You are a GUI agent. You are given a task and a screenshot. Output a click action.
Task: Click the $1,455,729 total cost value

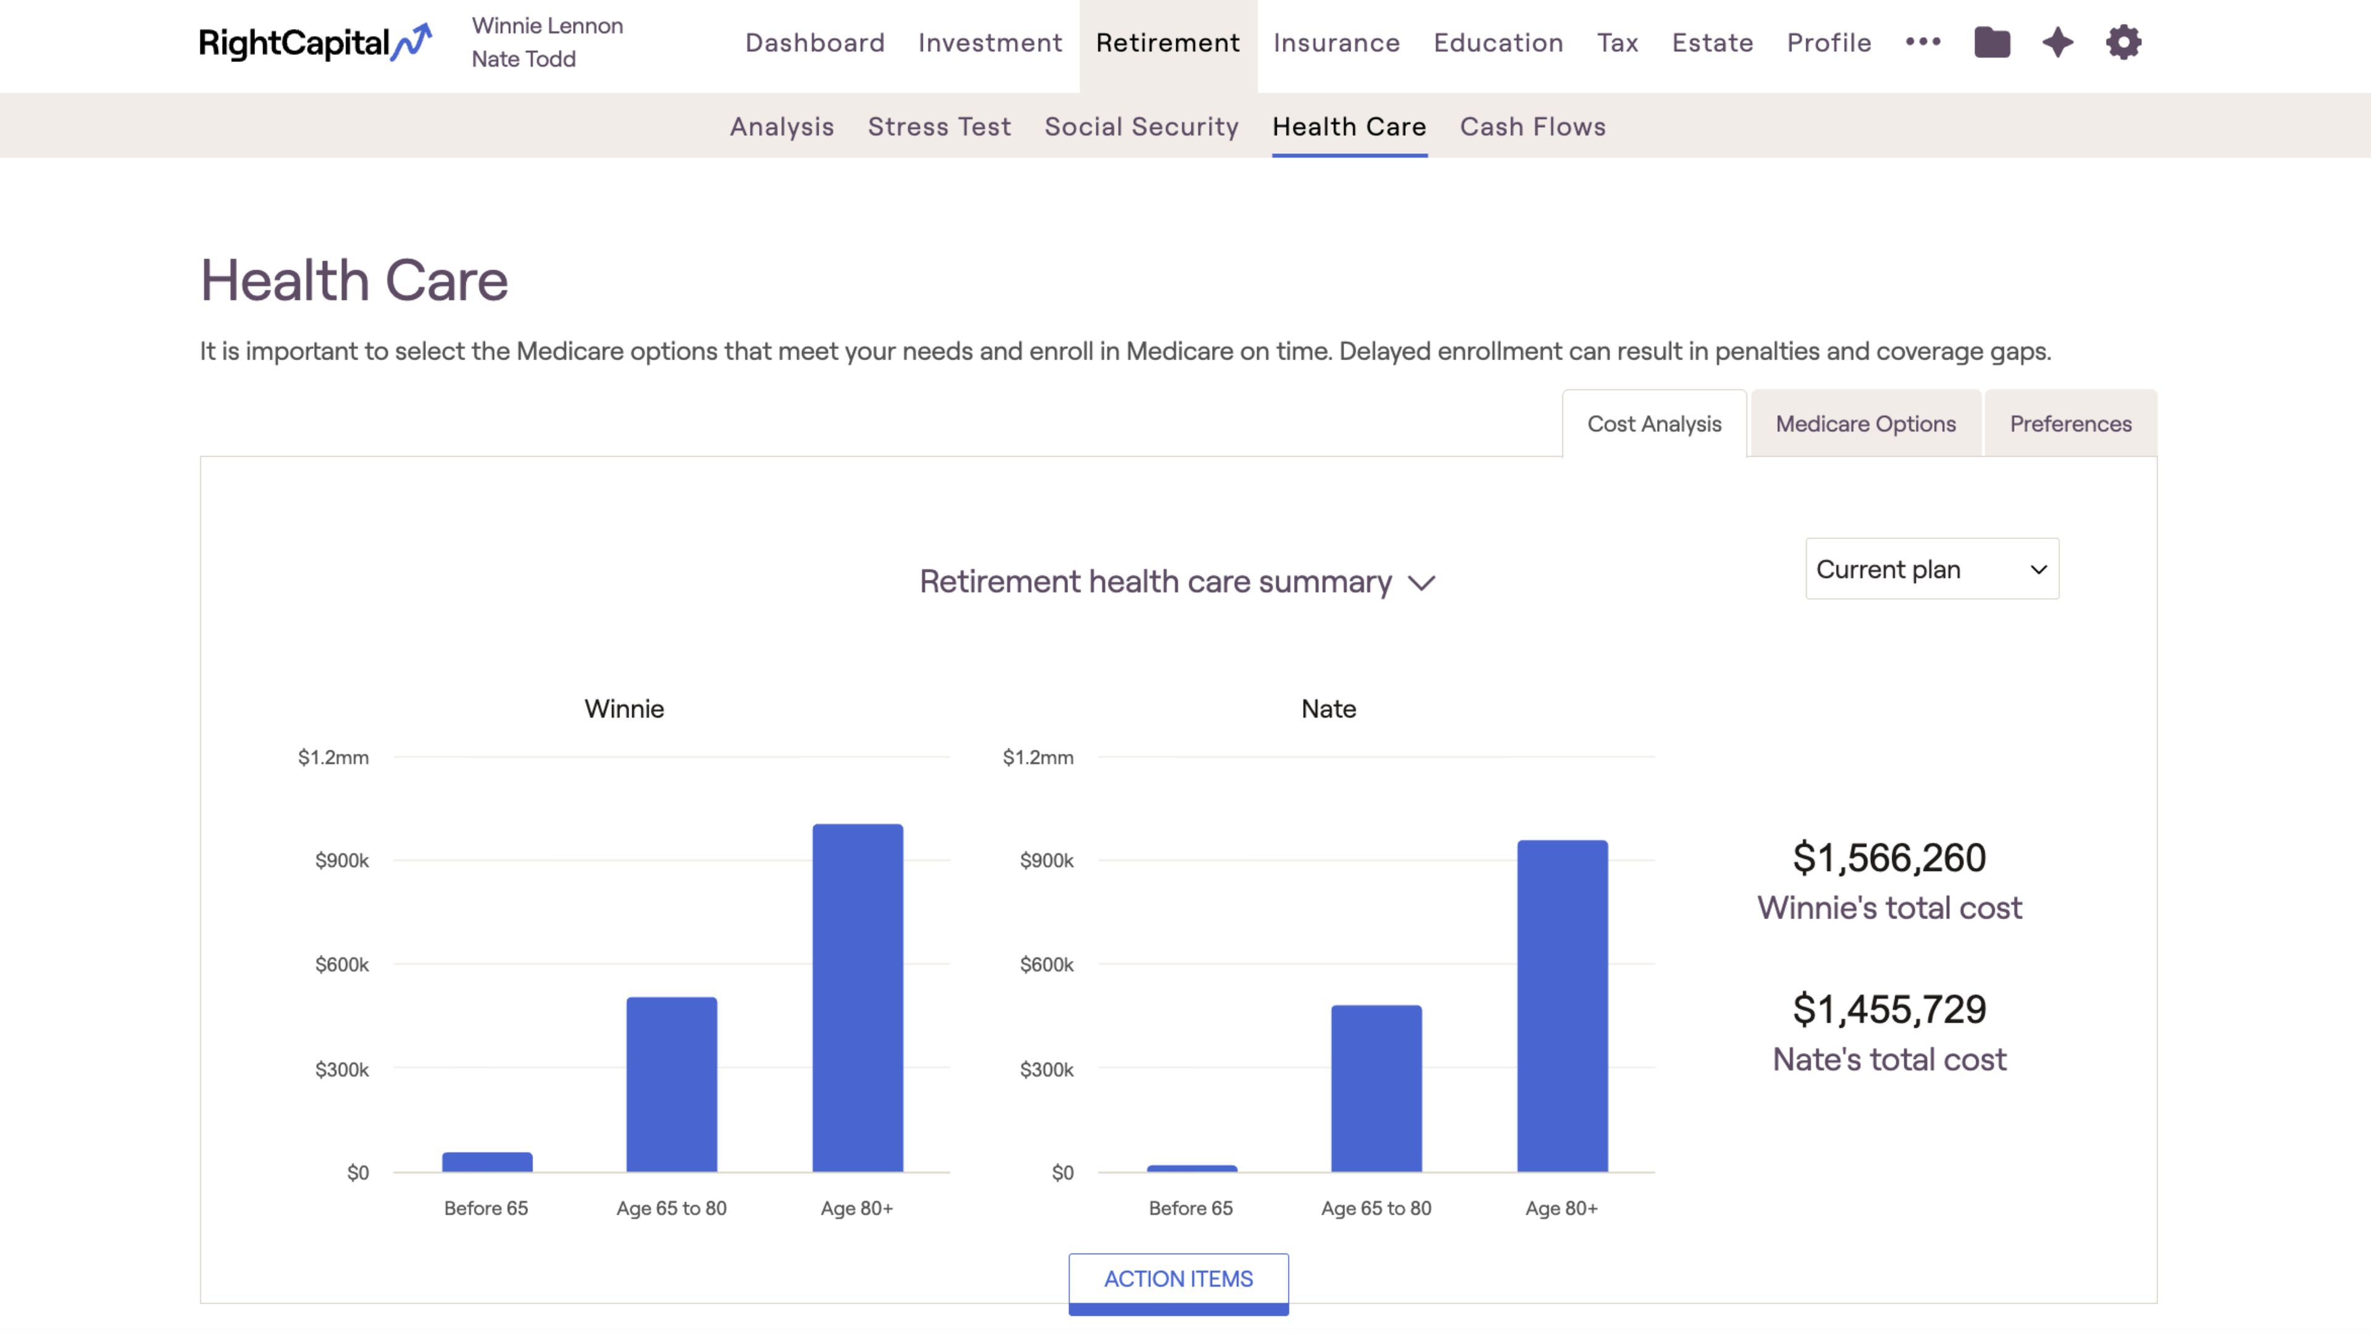point(1889,1009)
